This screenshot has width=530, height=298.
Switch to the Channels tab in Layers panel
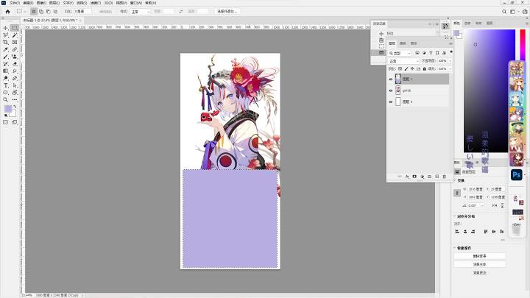pyautogui.click(x=403, y=43)
